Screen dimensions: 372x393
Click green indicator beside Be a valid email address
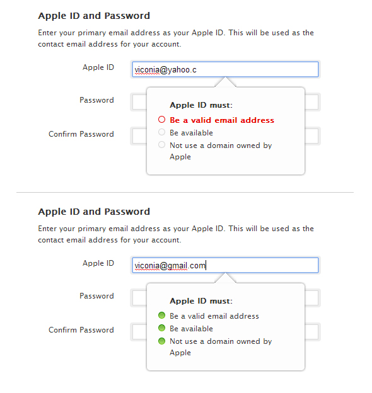point(162,316)
